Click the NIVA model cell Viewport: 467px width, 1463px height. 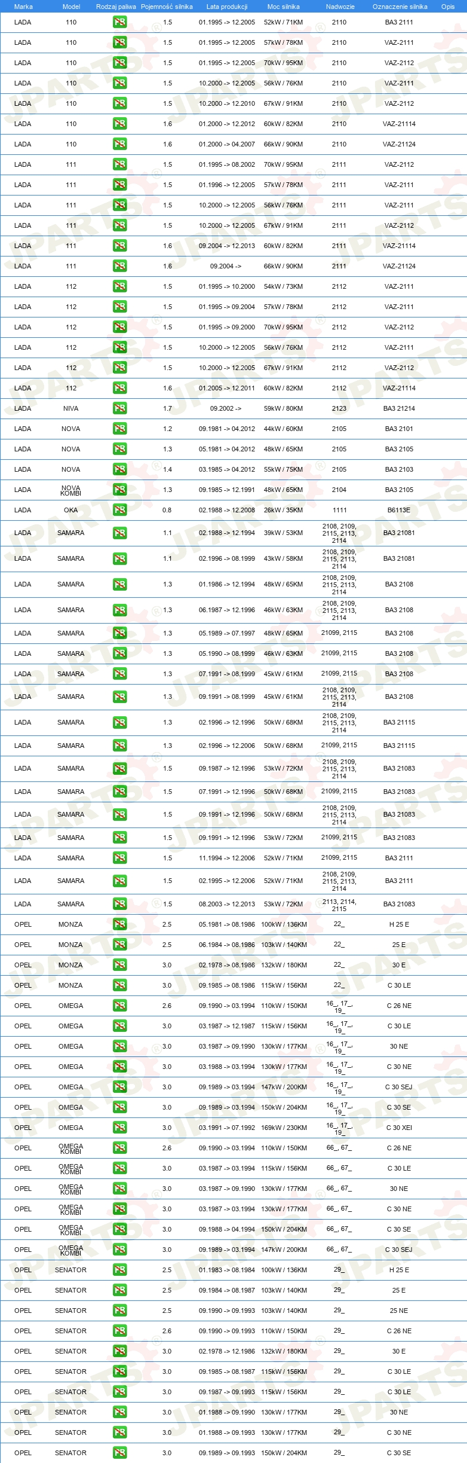pyautogui.click(x=70, y=408)
